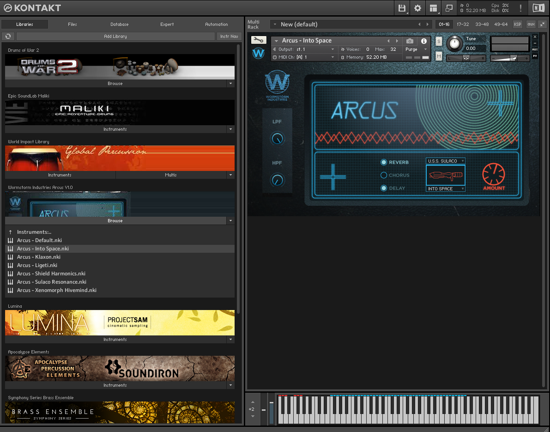Toggle the KSP button

pyautogui.click(x=517, y=24)
